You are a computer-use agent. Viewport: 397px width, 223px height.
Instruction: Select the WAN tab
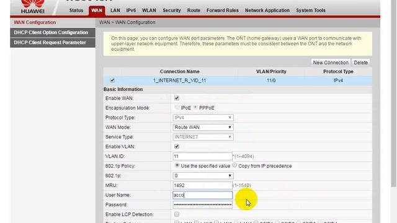97,11
